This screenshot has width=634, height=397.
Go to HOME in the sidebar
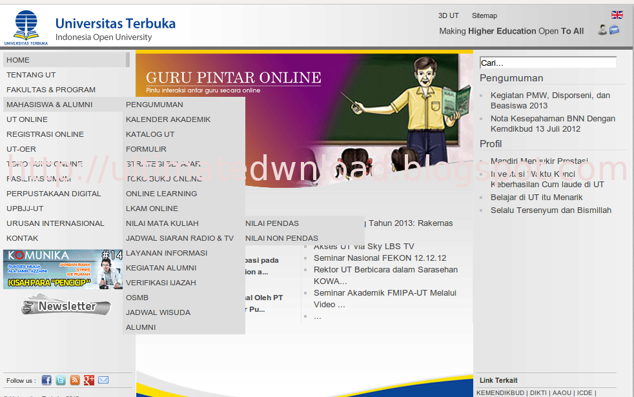pos(66,60)
